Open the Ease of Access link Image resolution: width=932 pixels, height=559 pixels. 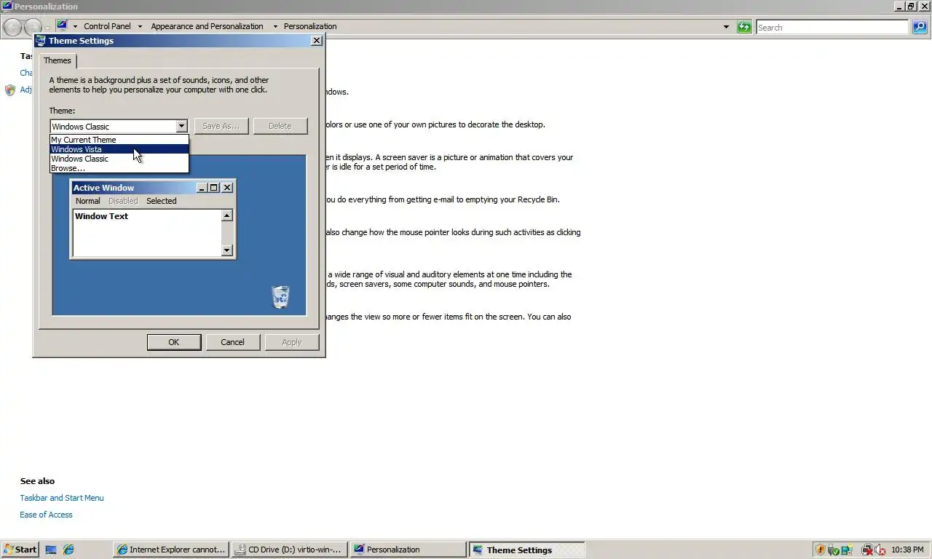click(47, 515)
